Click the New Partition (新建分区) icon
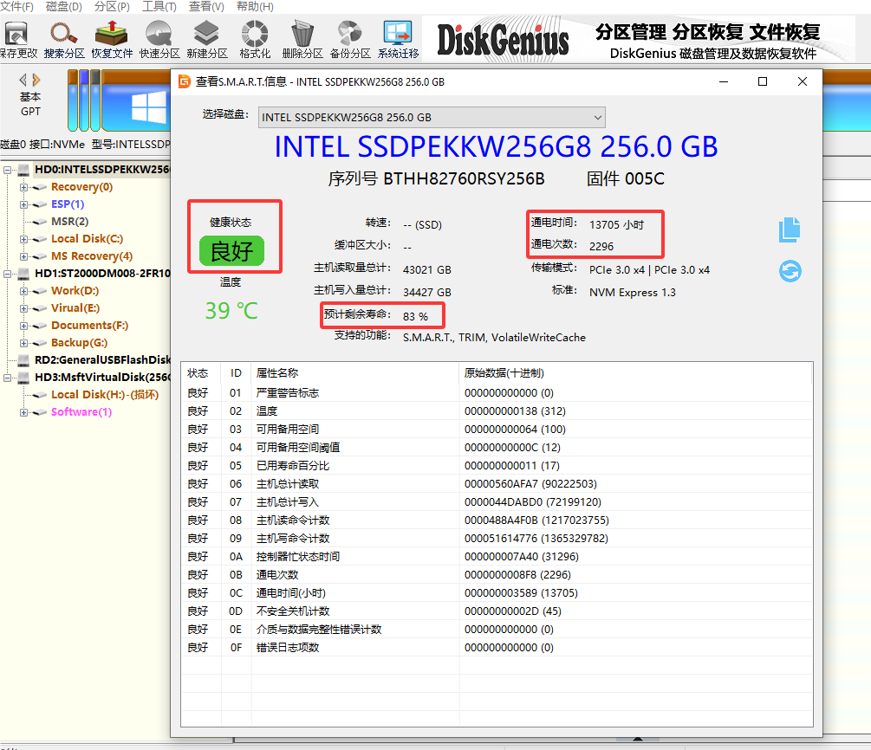This screenshot has height=750, width=871. click(206, 40)
